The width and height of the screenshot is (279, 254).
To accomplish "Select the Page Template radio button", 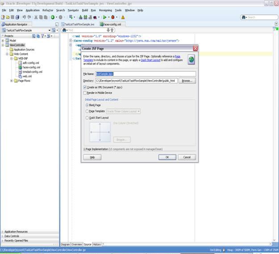I will pos(87,111).
